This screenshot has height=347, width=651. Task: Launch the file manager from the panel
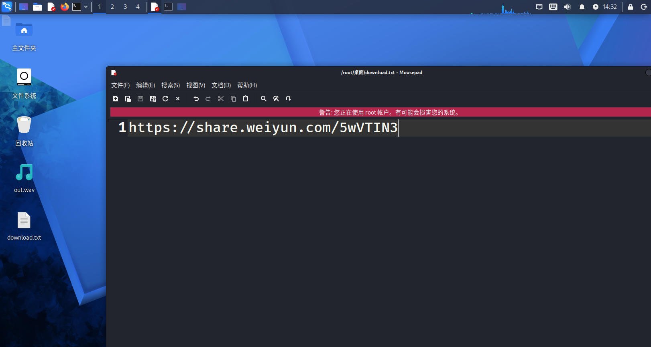click(37, 7)
